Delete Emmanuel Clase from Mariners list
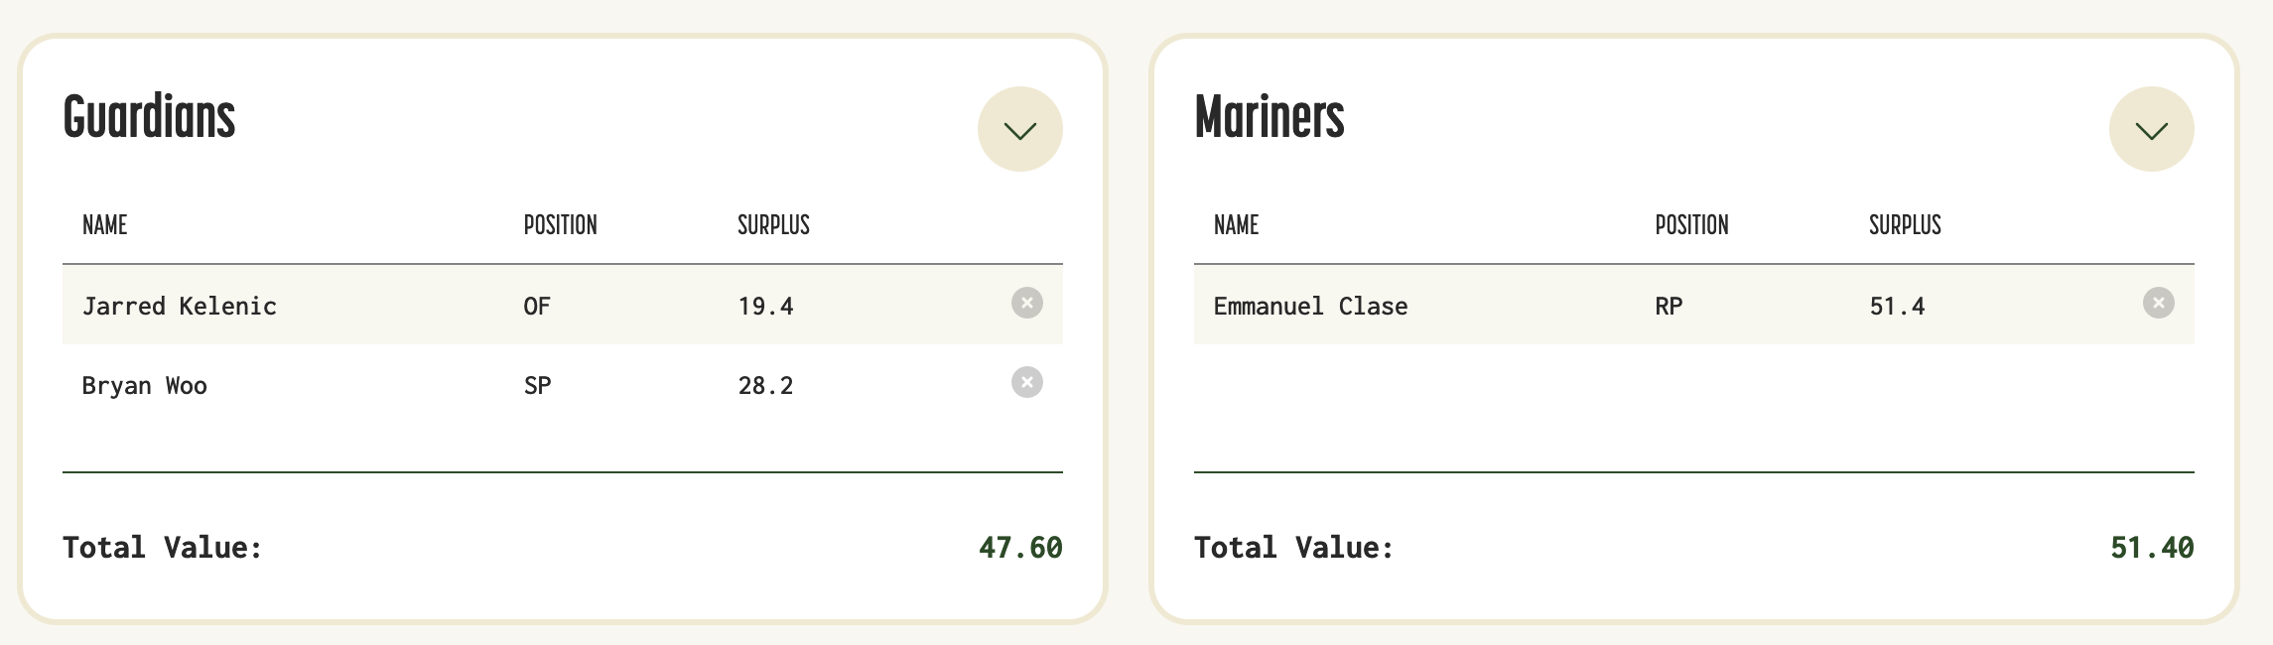The width and height of the screenshot is (2273, 645). [2158, 303]
